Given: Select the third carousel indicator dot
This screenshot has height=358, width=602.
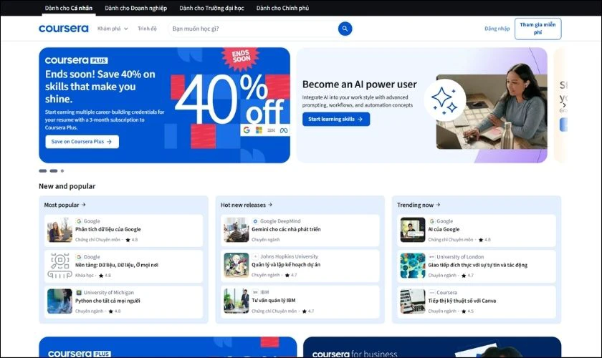Looking at the screenshot, I should click(62, 170).
